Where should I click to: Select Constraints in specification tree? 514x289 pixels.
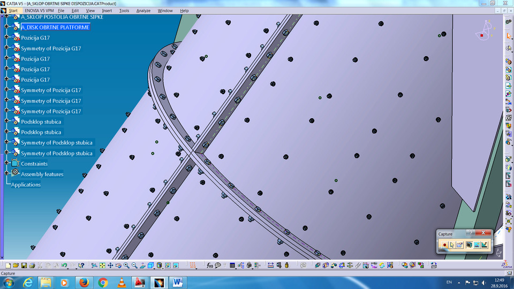pos(34,164)
